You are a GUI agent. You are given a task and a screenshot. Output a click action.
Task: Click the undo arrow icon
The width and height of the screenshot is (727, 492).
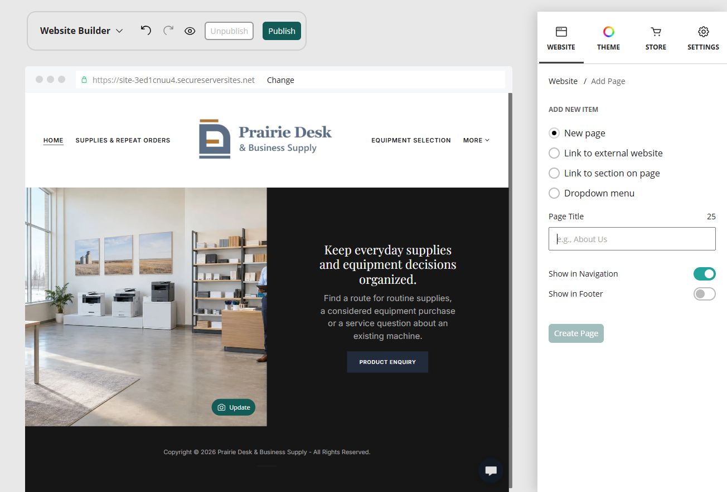(x=146, y=31)
